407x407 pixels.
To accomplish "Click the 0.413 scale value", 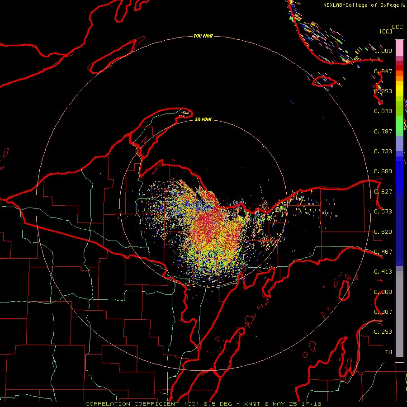I will (x=383, y=272).
